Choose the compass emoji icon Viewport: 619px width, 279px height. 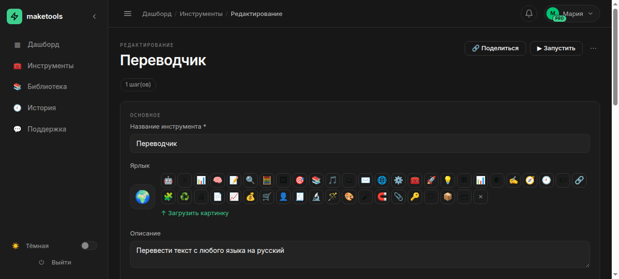pos(530,180)
